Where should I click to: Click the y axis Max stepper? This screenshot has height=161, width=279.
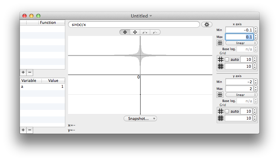point(256,89)
